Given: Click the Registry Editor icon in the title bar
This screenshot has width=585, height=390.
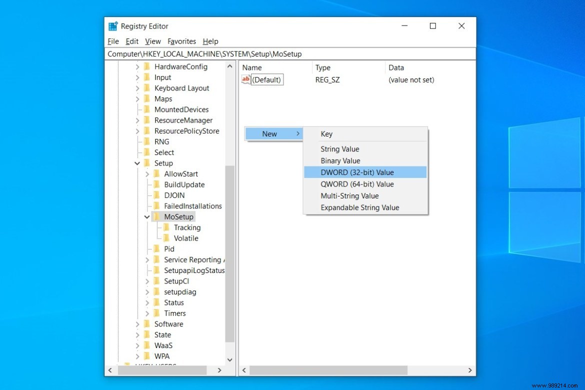Looking at the screenshot, I should 112,25.
